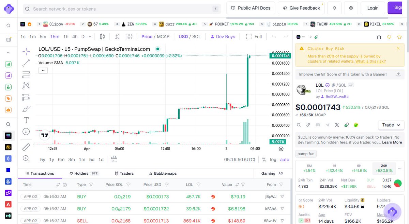Switch chart currency to SOL

coord(197,36)
